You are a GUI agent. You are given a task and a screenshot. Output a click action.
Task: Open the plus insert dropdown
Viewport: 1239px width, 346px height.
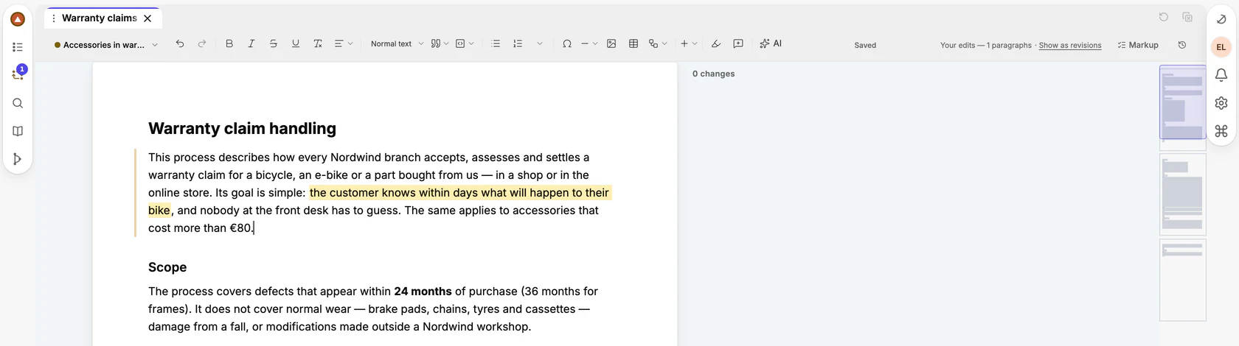coord(689,44)
